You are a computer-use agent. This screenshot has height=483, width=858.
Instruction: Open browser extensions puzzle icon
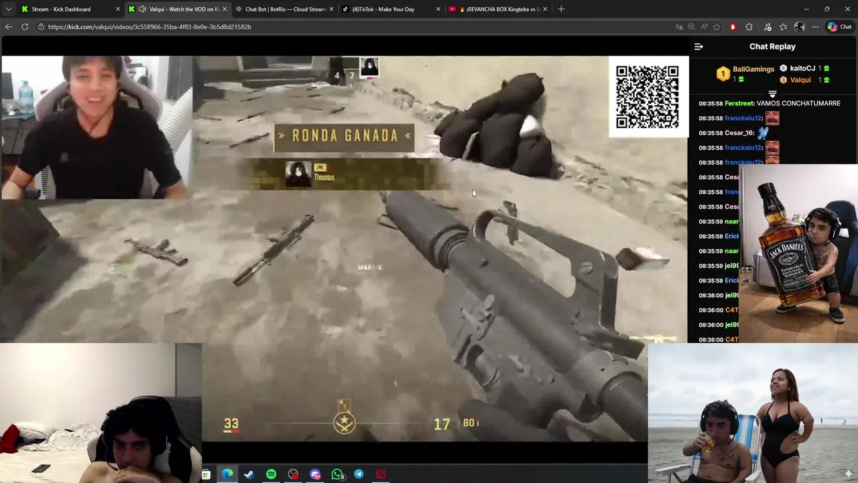749,27
